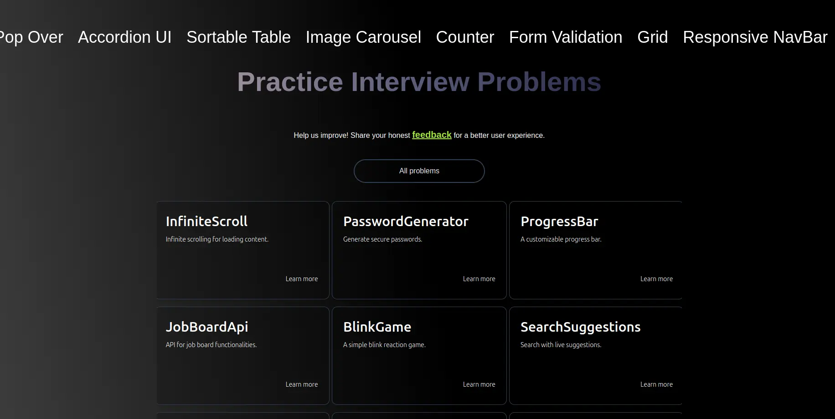The width and height of the screenshot is (835, 419).
Task: Open Responsive NavBar nav item
Action: point(755,37)
